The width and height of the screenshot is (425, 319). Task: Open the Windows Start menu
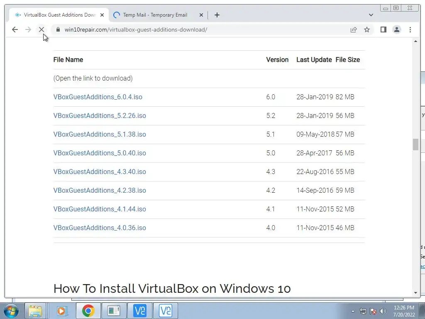(11, 311)
